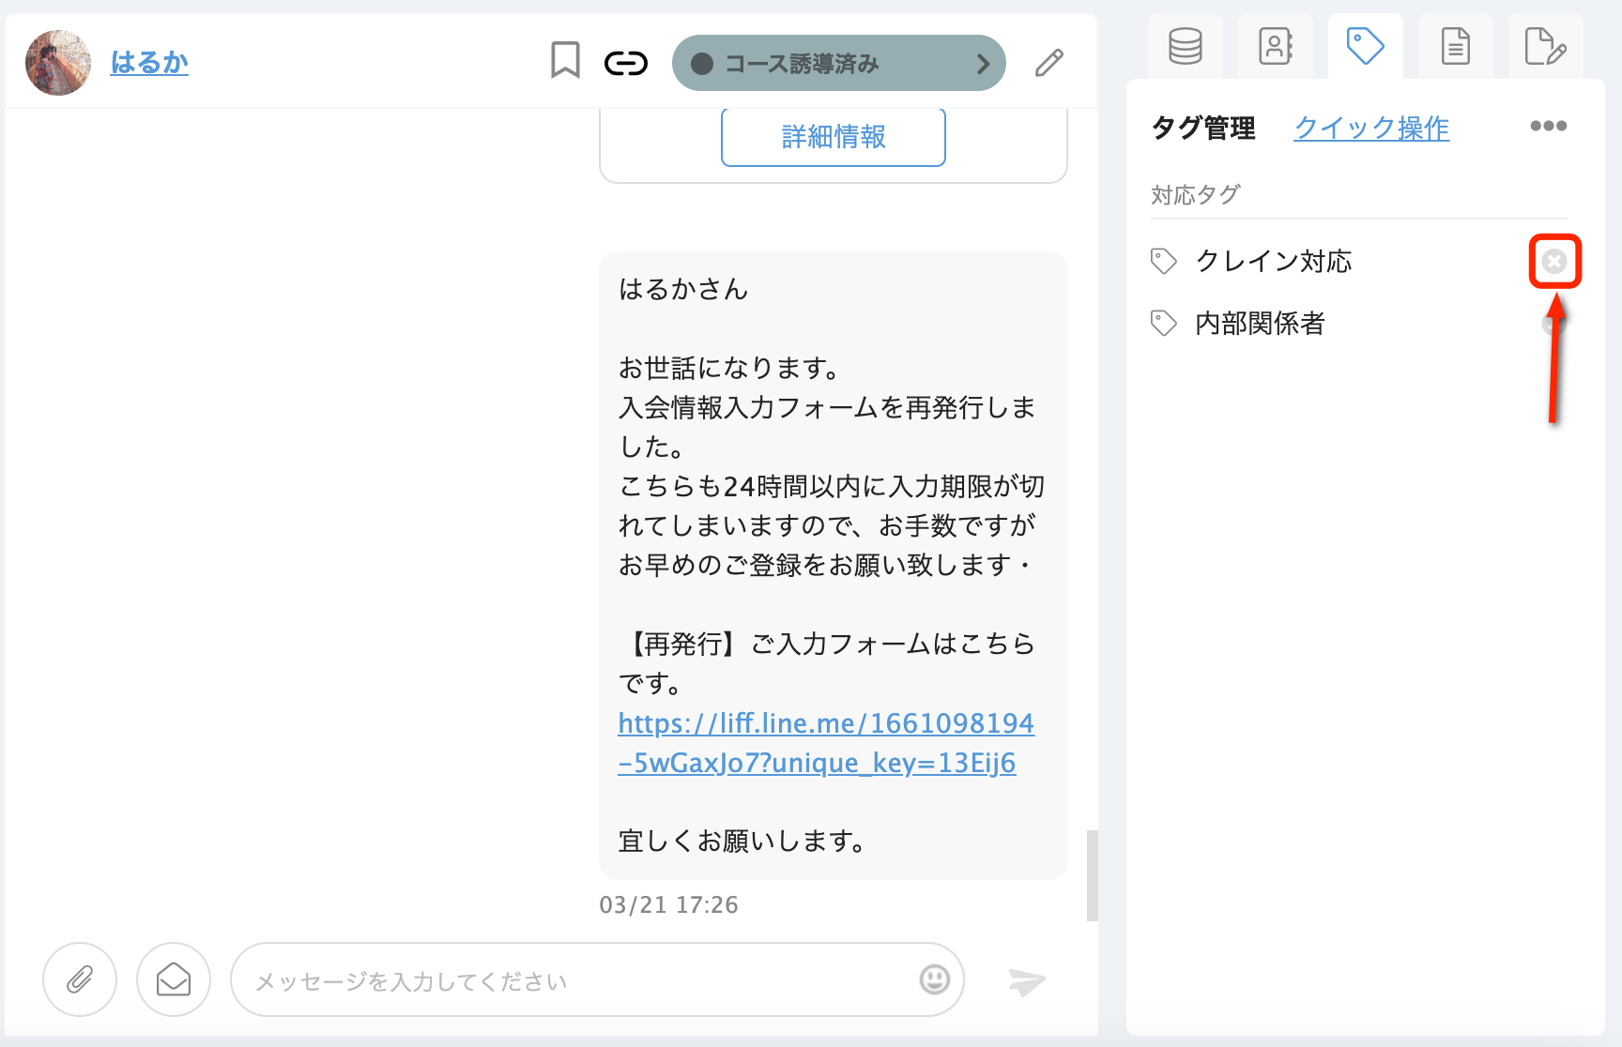
Task: Open はるか's profile link
Action: [x=149, y=62]
